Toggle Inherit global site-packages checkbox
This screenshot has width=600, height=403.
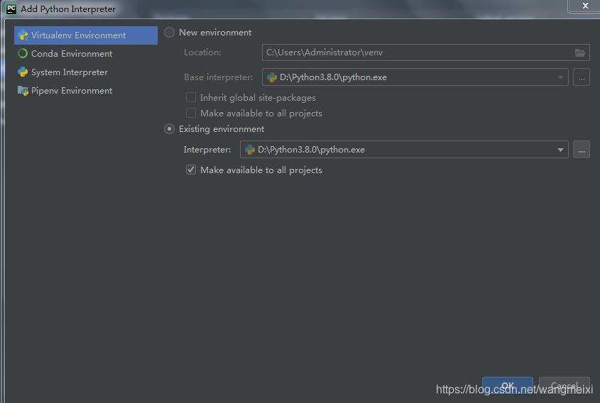click(190, 97)
